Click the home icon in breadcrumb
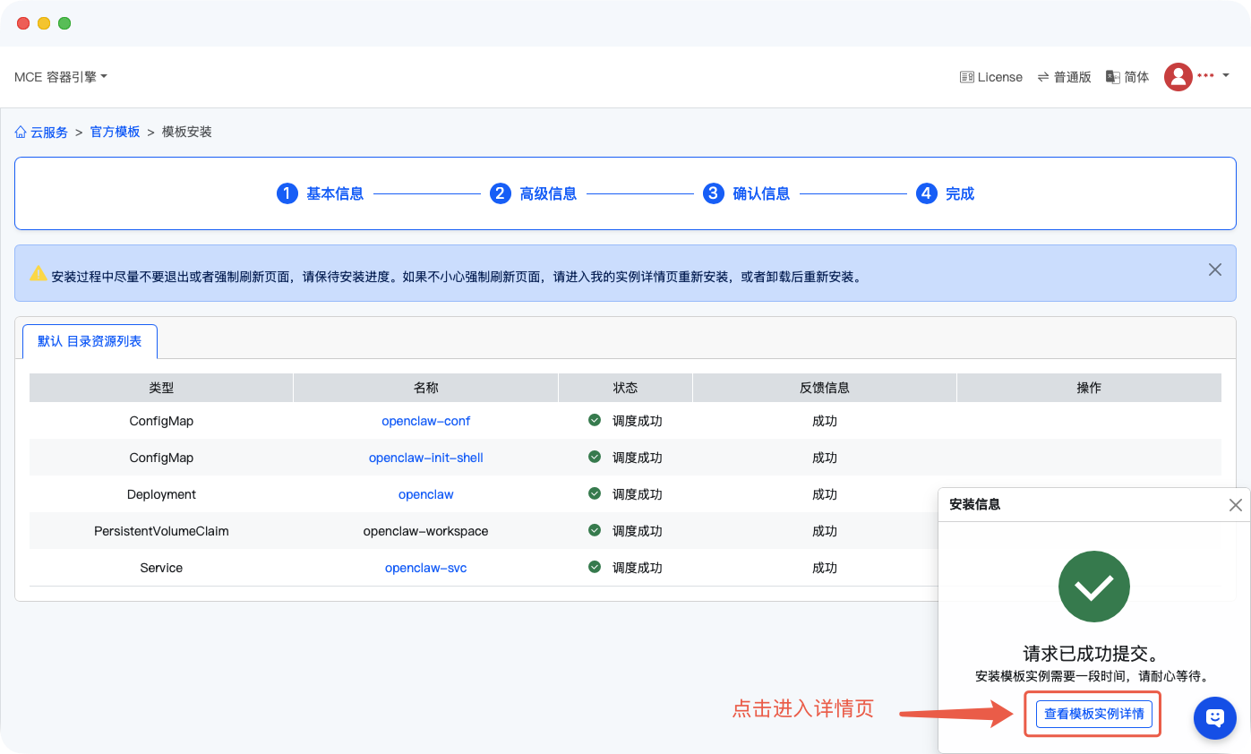The width and height of the screenshot is (1251, 754). click(x=21, y=132)
